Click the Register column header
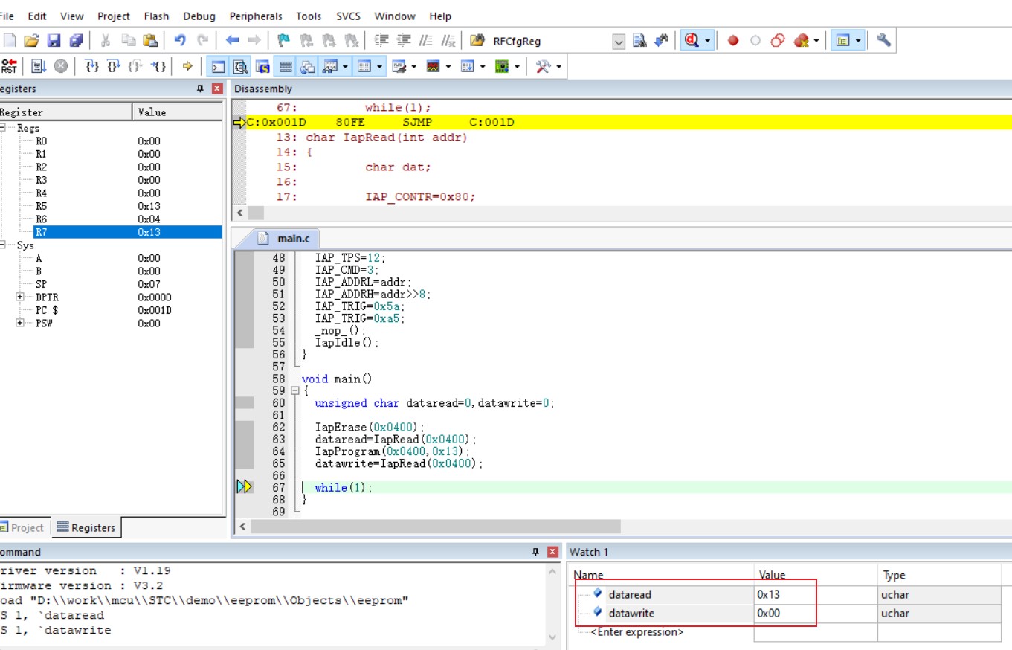Image resolution: width=1012 pixels, height=650 pixels. (x=65, y=112)
